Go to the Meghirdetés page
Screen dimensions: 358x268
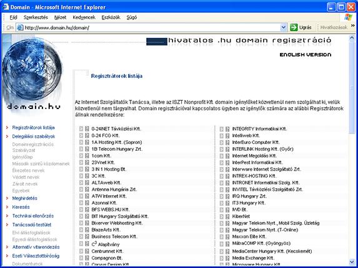[x=24, y=198]
